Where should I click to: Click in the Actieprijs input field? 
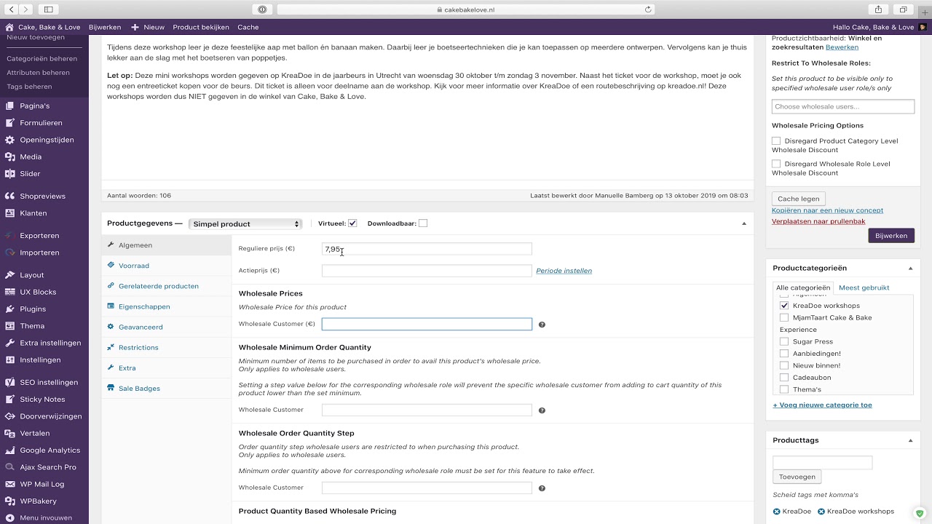(427, 271)
